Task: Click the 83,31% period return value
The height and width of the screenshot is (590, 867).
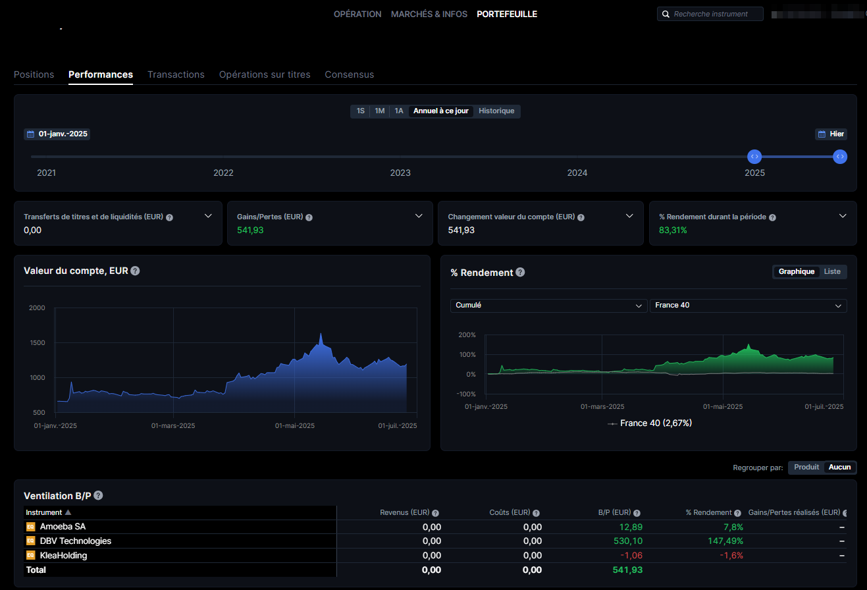Action: point(671,230)
